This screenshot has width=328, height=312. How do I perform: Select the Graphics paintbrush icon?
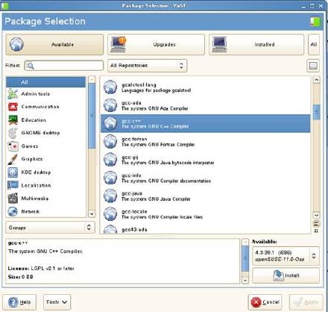[13, 159]
